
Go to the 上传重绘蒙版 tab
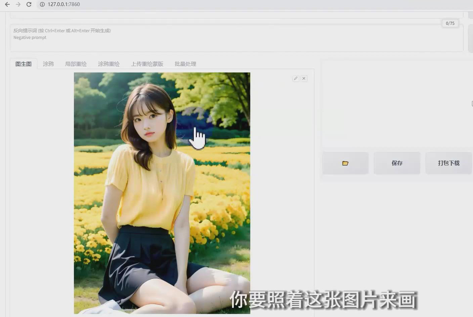(x=147, y=64)
